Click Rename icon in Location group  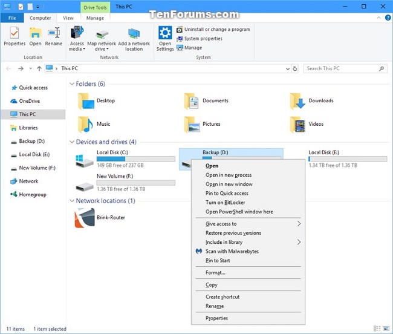tap(54, 33)
